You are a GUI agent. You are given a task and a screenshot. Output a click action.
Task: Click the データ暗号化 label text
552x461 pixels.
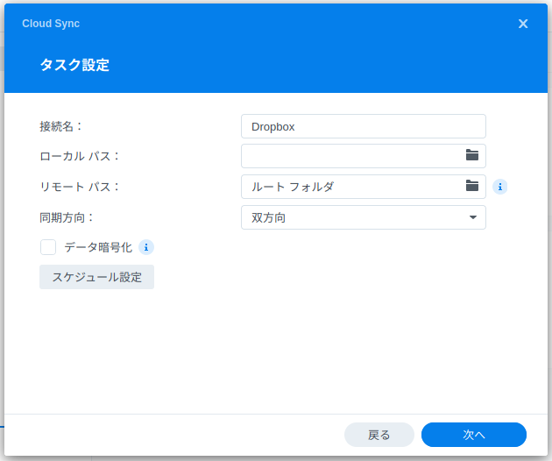tap(98, 247)
